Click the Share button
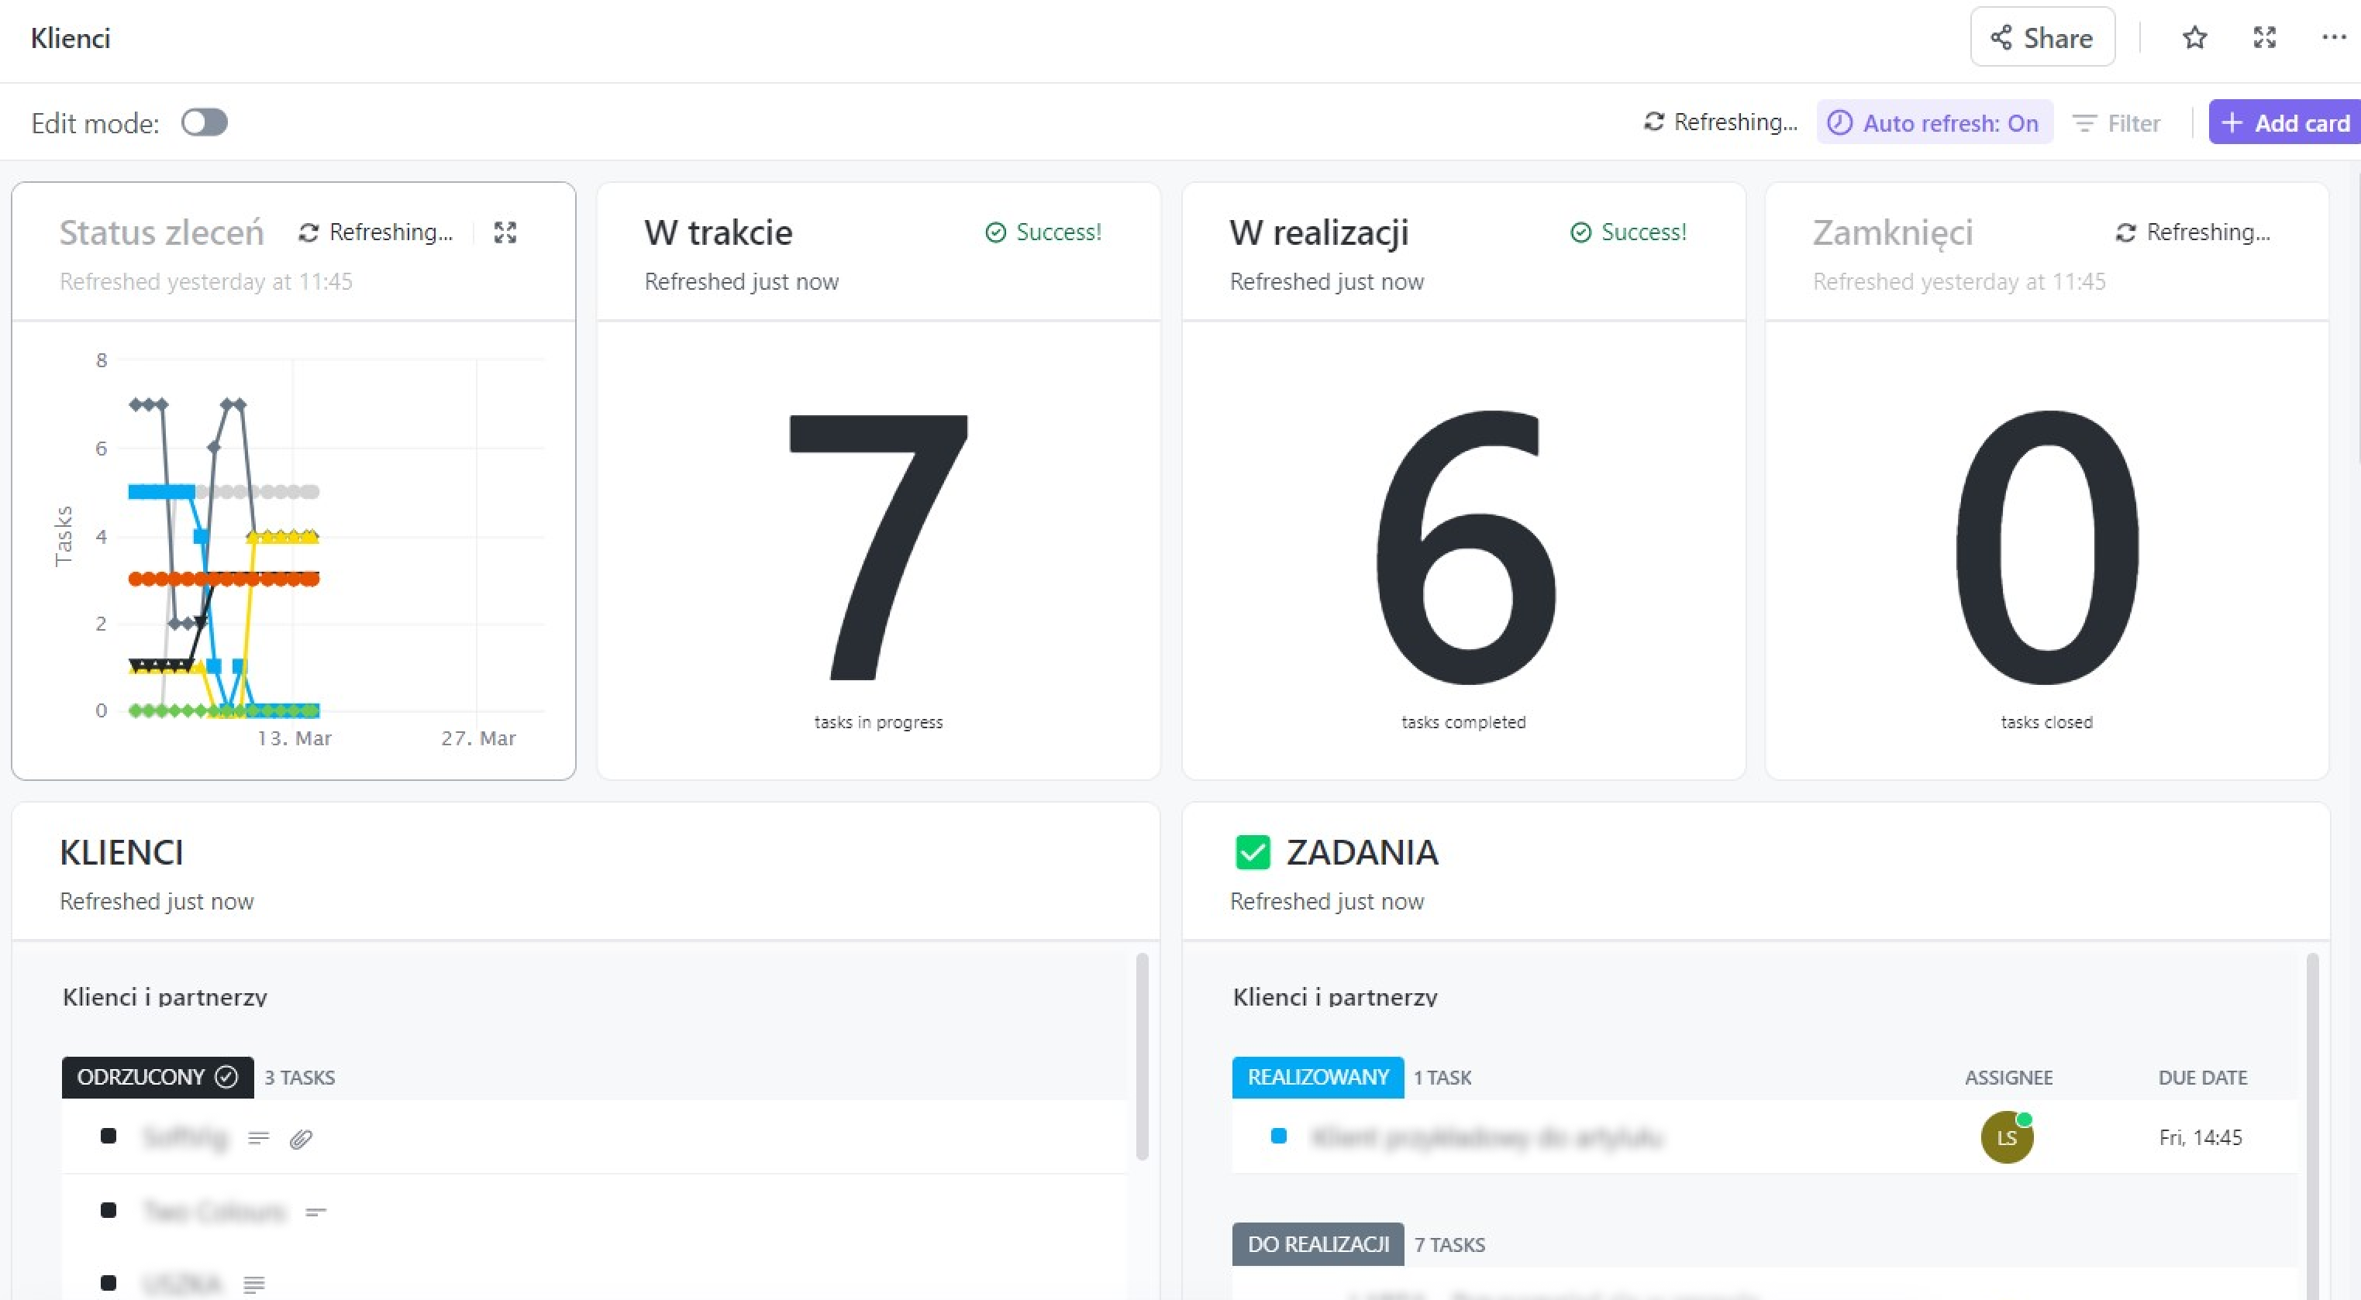 (x=2042, y=37)
